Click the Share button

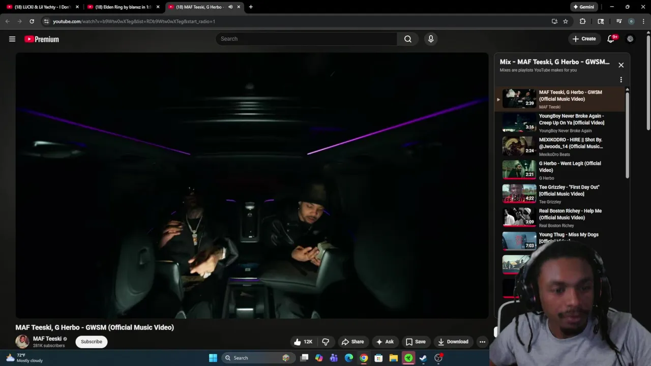353,342
